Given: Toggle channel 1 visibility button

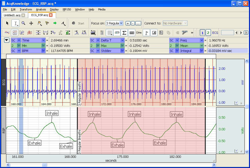Looking at the screenshot, I should point(202,33).
